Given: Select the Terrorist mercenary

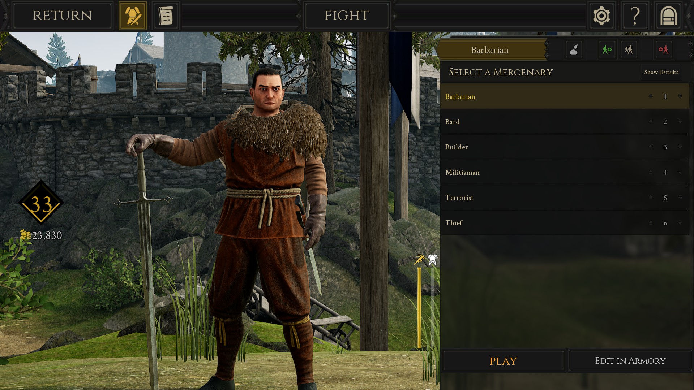Looking at the screenshot, I should [x=564, y=198].
